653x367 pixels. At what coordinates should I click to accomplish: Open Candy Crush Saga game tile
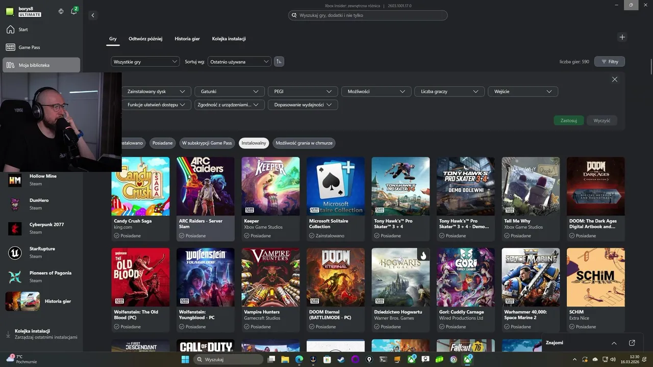[140, 199]
